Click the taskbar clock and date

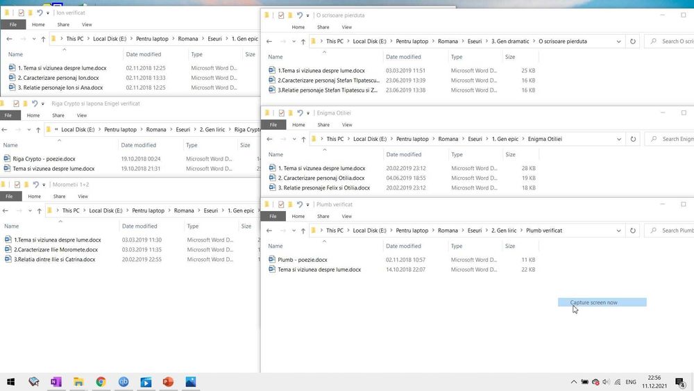[654, 382]
